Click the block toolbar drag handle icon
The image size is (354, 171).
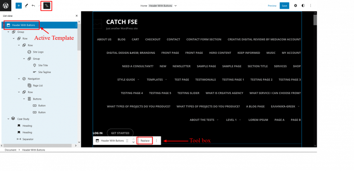(x=127, y=141)
